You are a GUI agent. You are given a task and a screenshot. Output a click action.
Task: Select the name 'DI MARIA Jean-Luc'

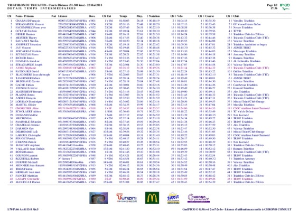pos(27,61)
